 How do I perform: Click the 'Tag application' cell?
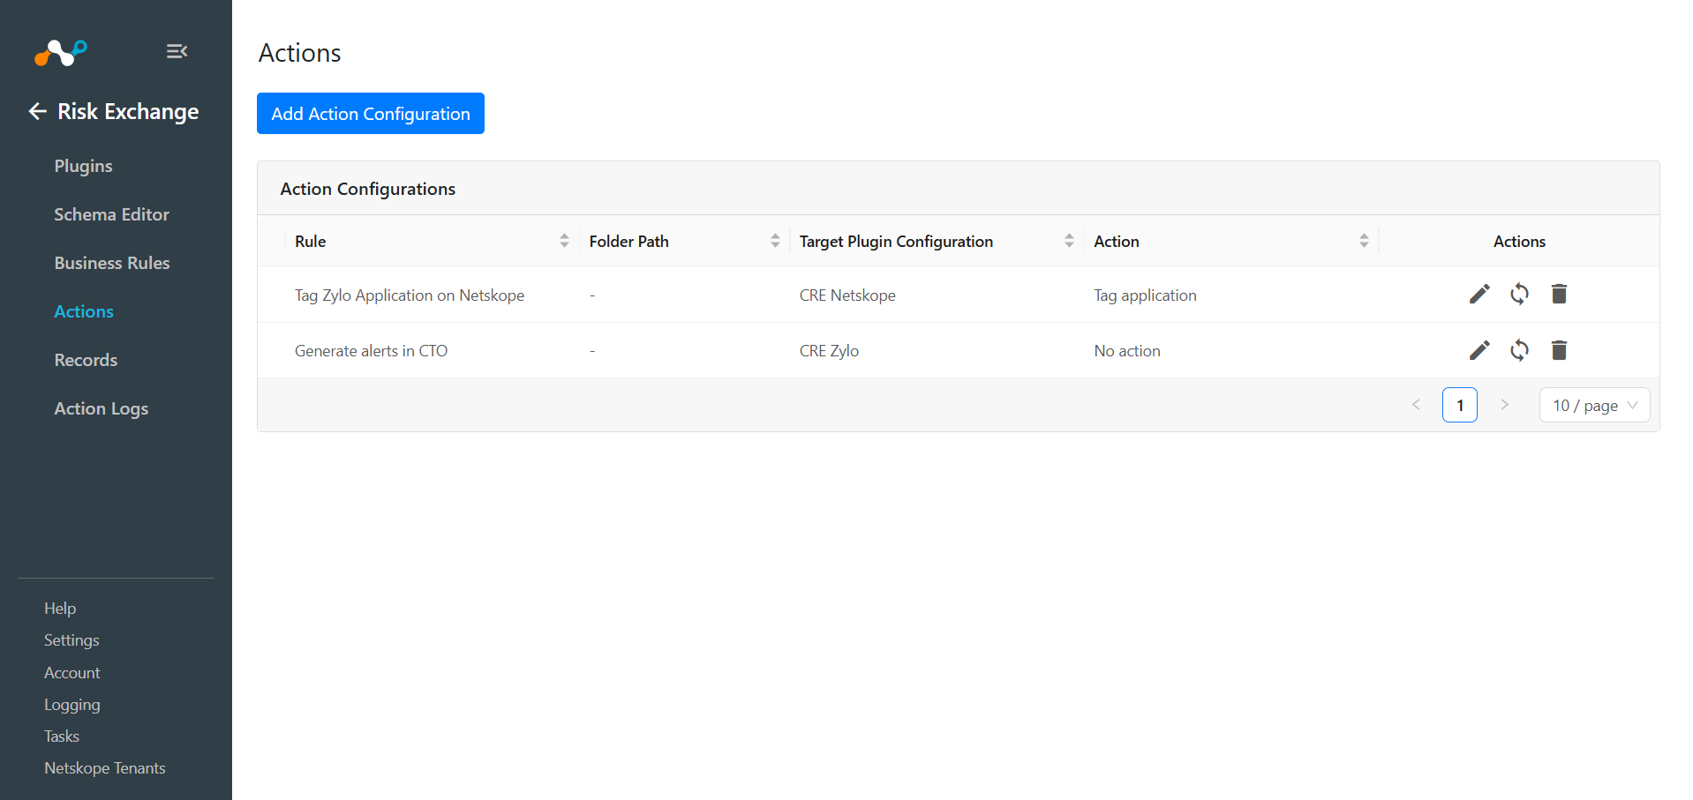1145,295
